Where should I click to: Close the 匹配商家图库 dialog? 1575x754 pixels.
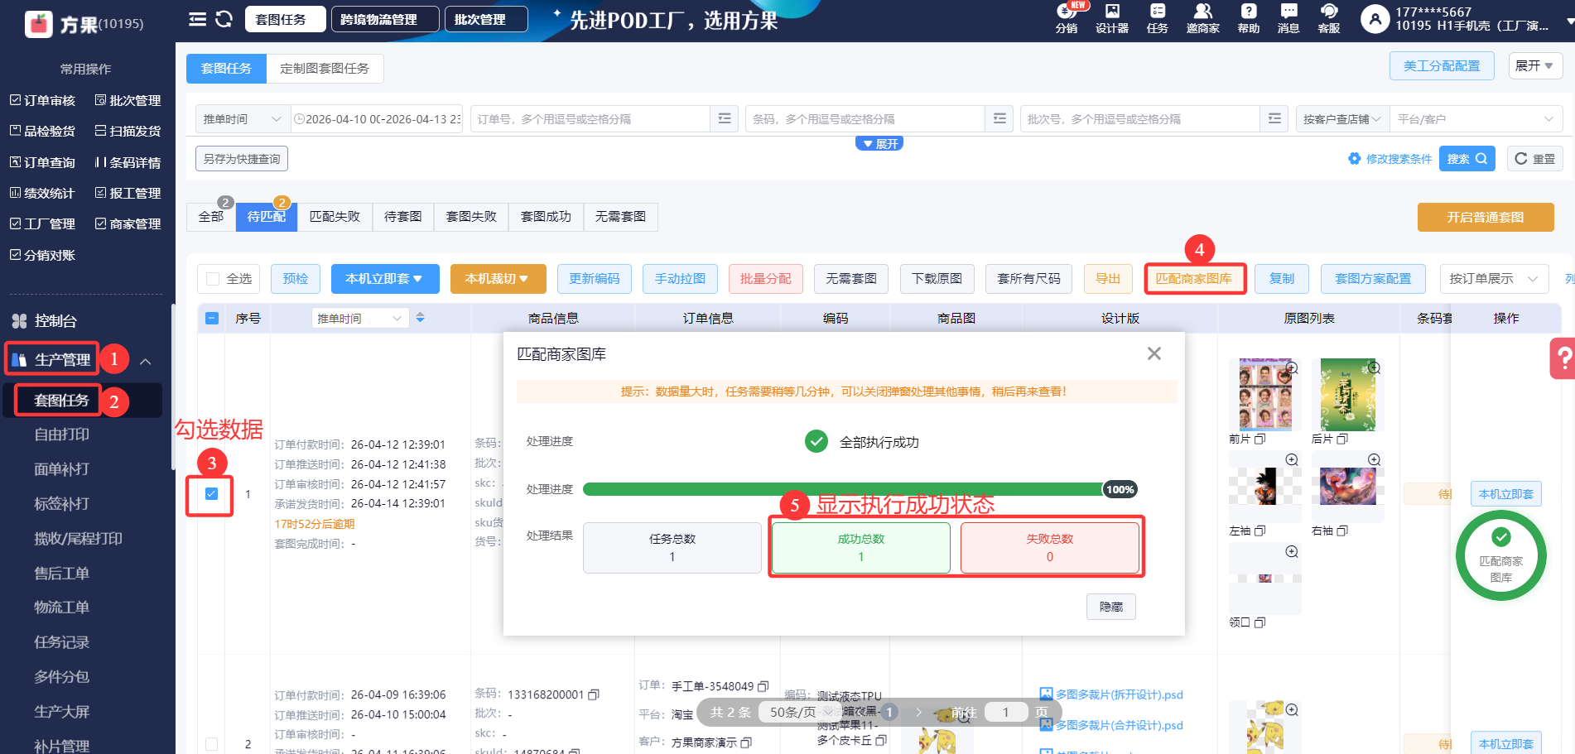(1154, 354)
